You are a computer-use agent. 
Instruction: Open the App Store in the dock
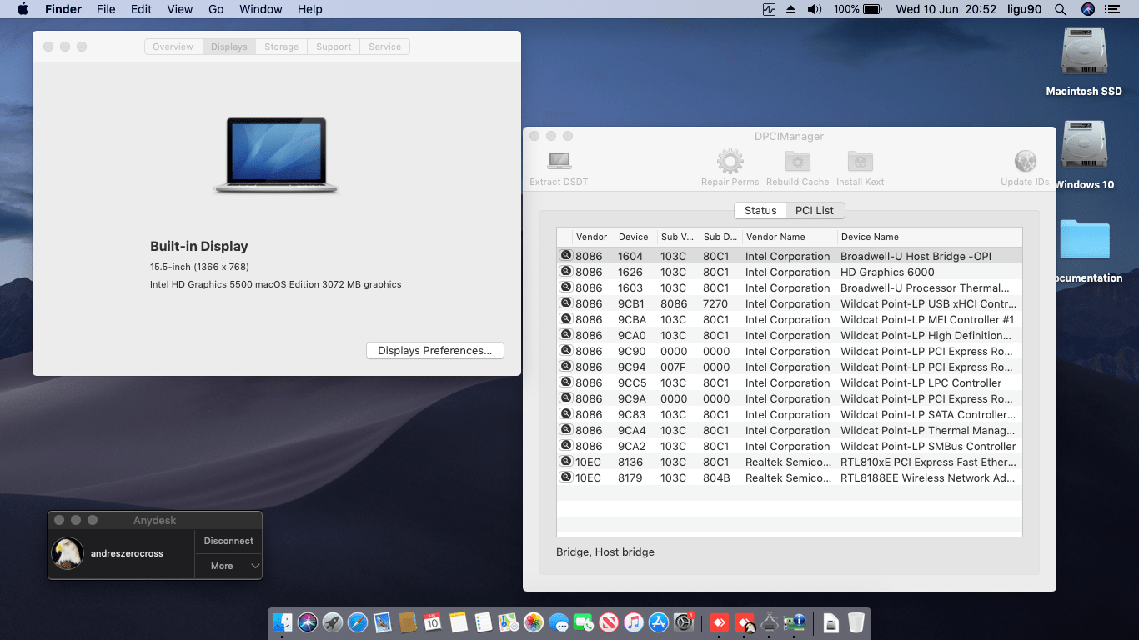[659, 622]
